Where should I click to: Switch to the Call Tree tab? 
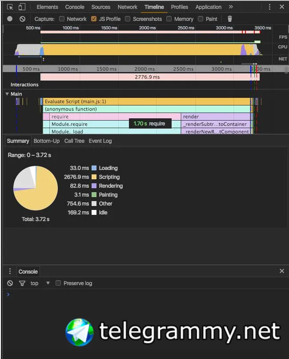74,141
